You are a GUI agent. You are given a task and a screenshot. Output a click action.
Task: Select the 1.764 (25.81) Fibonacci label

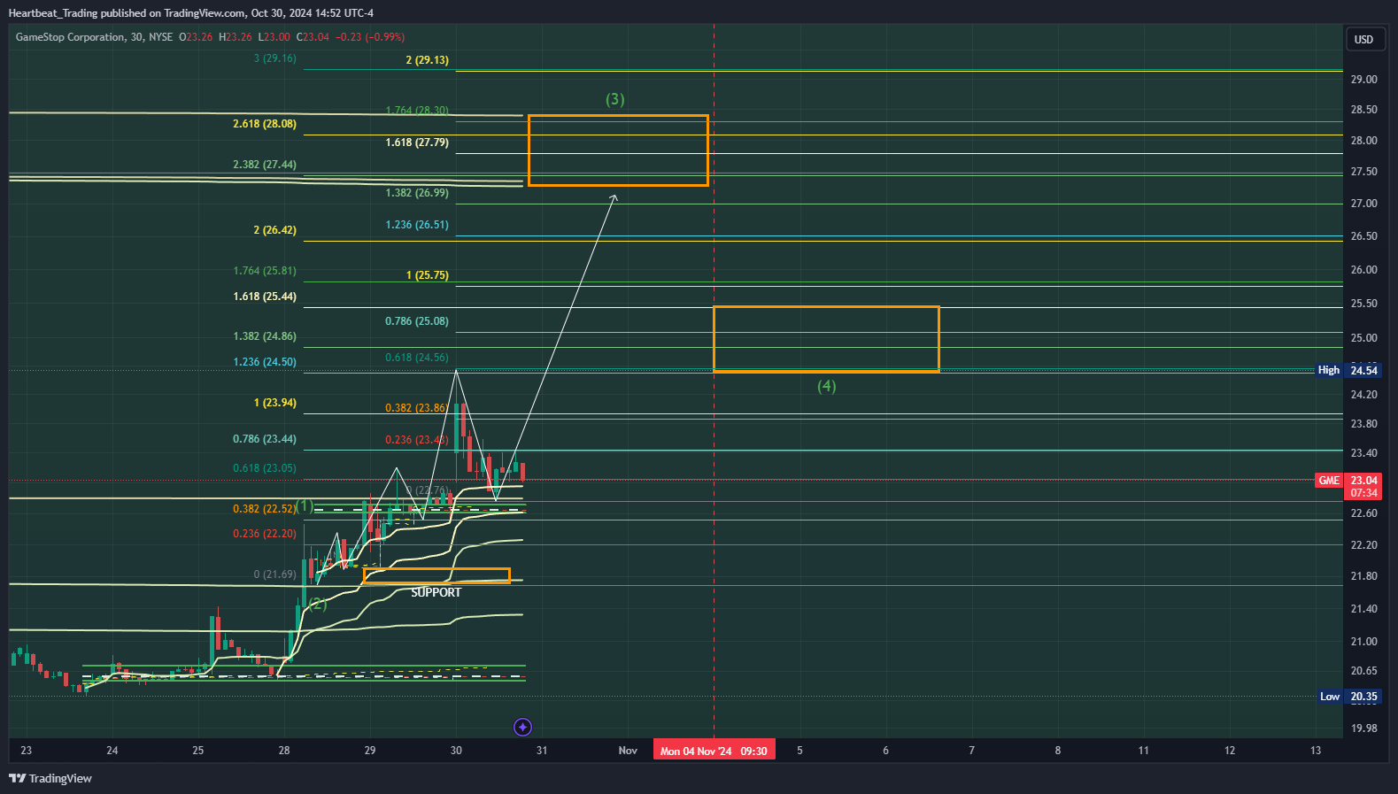click(265, 271)
